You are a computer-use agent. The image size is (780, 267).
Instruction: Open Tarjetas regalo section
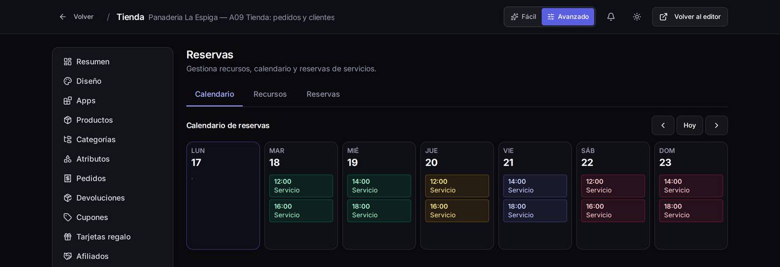click(113, 237)
